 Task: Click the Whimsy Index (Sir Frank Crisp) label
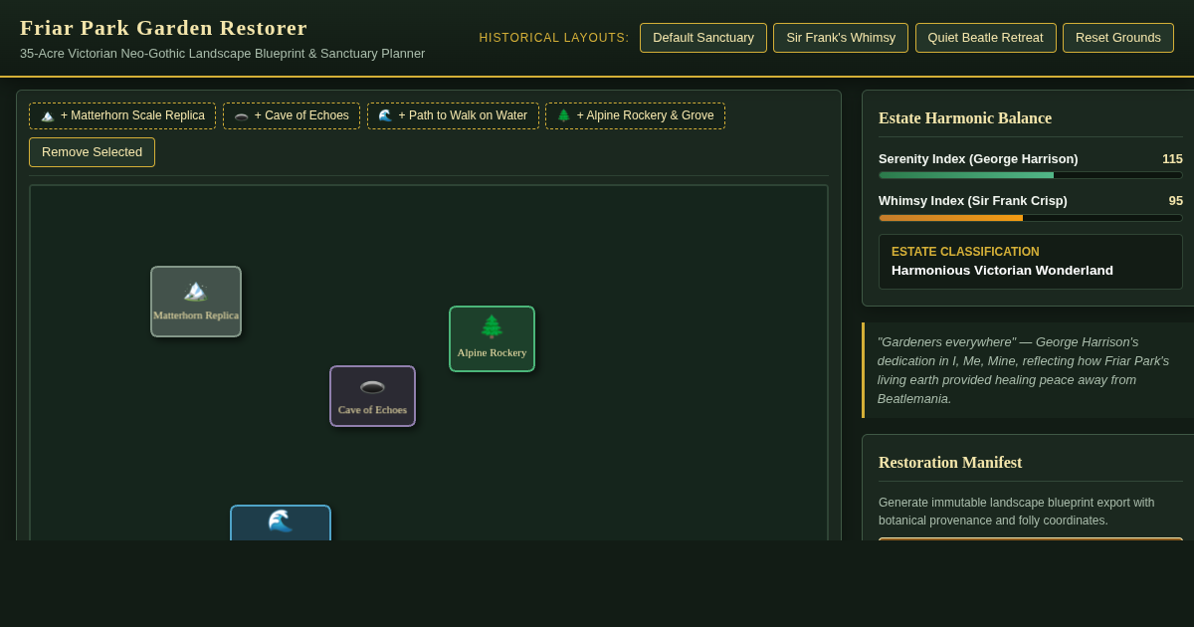point(973,201)
